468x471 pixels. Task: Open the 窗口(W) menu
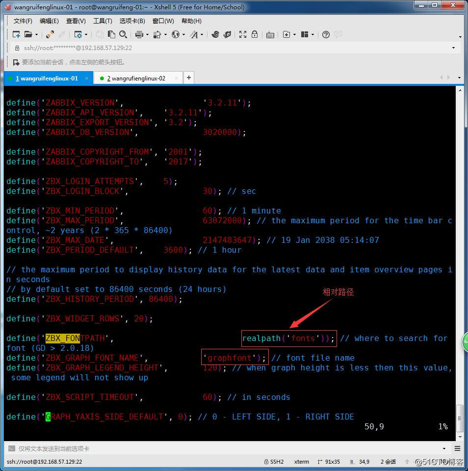163,21
